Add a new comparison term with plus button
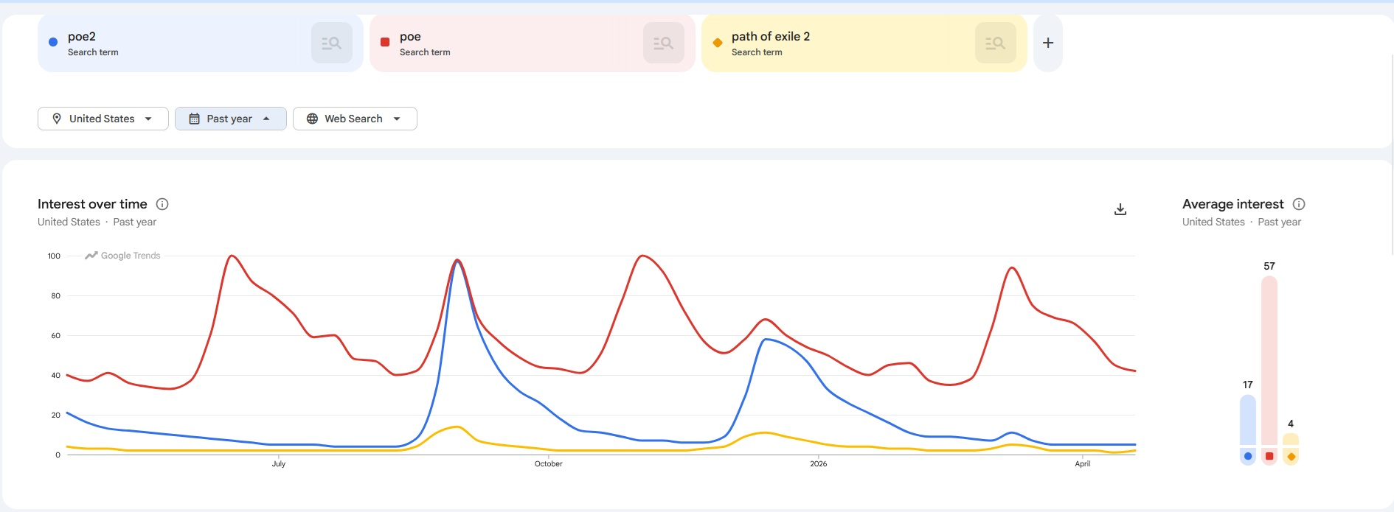The height and width of the screenshot is (512, 1394). (1047, 43)
